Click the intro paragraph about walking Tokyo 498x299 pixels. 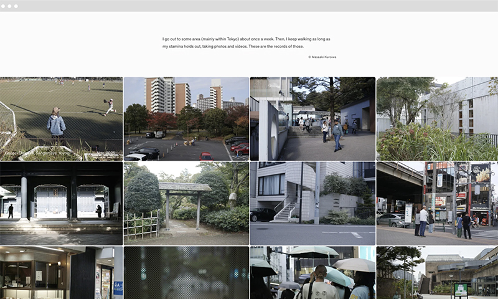pos(247,42)
